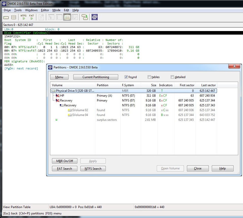
Task: Click the copy sectors green-arrow toolbar icon
Action: click(85, 17)
